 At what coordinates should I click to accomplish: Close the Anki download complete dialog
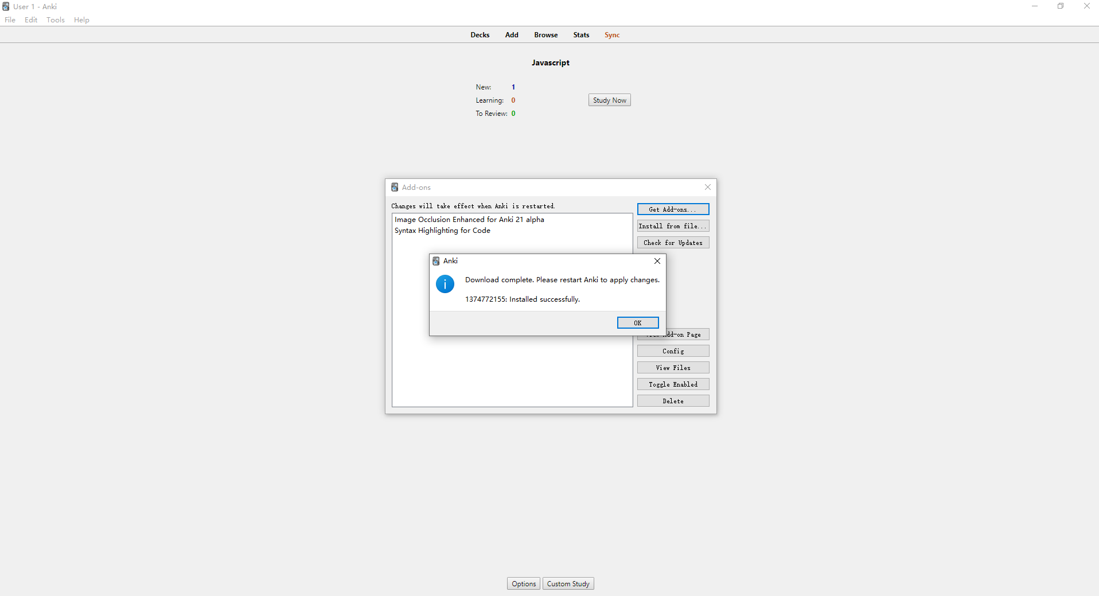coord(657,261)
